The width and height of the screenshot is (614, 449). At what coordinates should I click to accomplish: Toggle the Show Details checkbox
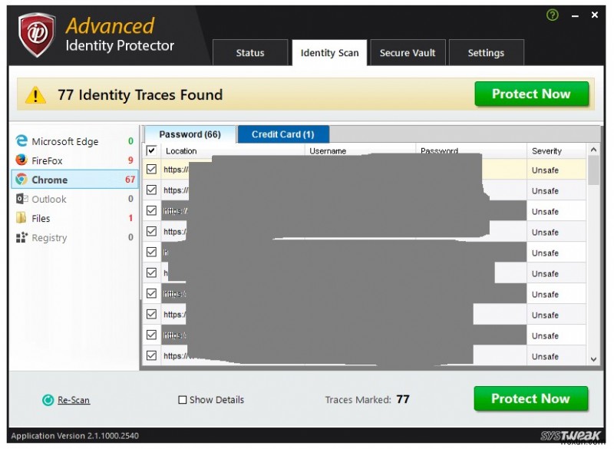tap(183, 400)
